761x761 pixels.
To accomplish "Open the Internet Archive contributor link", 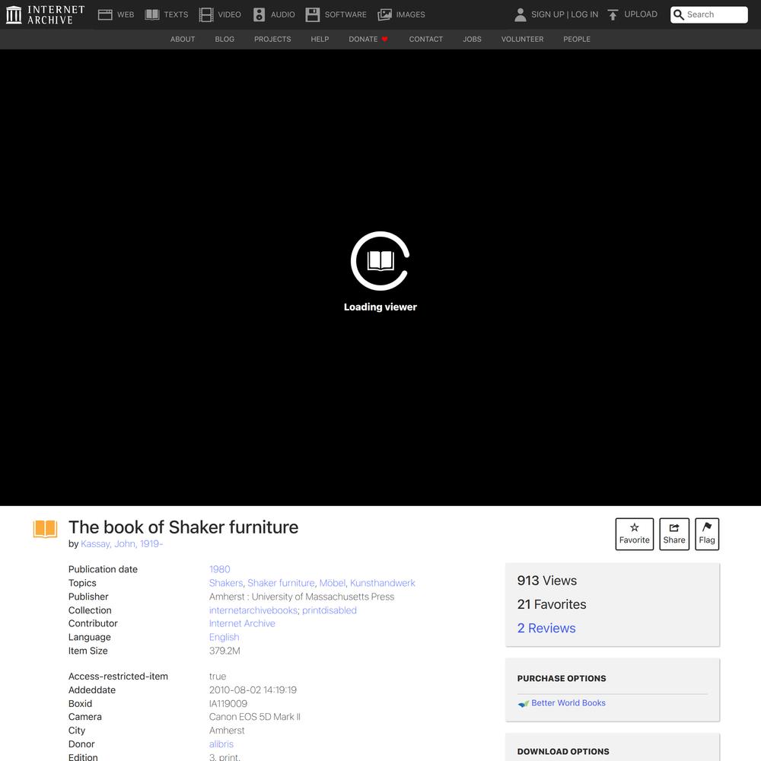I will [x=242, y=624].
